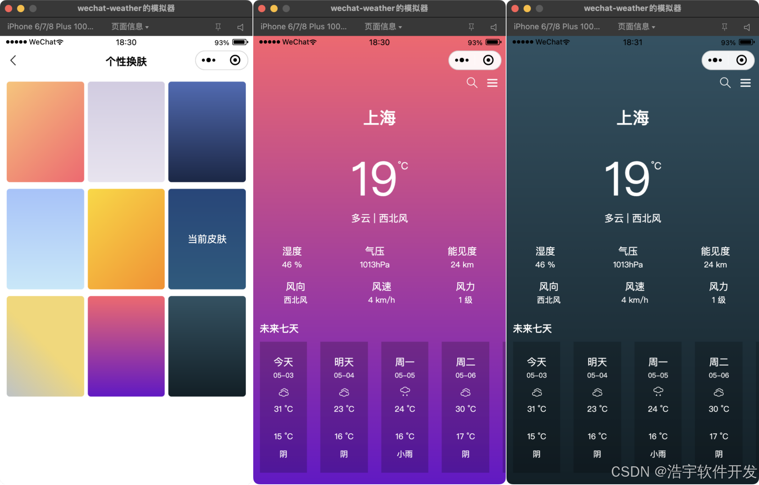Select 周一 05-05 forecast card in dark window

(x=658, y=407)
